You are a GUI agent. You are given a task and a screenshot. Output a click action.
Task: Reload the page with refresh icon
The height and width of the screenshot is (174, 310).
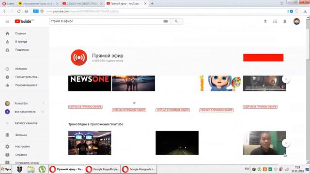pyautogui.click(x=19, y=11)
